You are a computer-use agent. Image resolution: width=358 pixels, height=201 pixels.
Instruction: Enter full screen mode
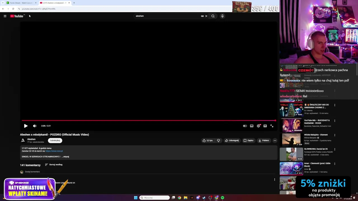pyautogui.click(x=272, y=126)
